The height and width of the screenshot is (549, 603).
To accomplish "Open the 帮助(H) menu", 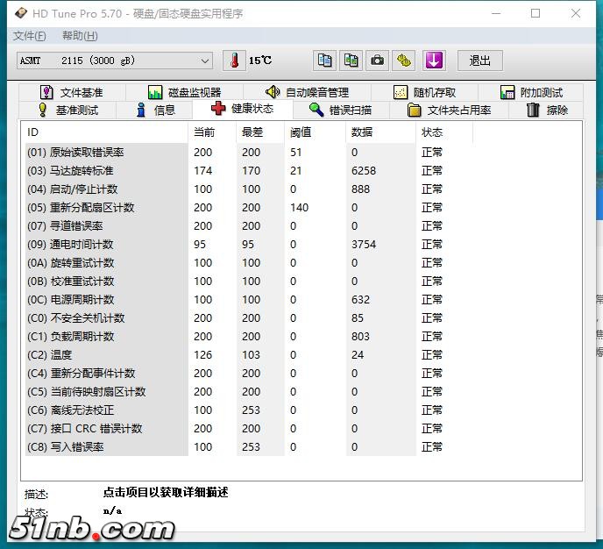I will 80,36.
